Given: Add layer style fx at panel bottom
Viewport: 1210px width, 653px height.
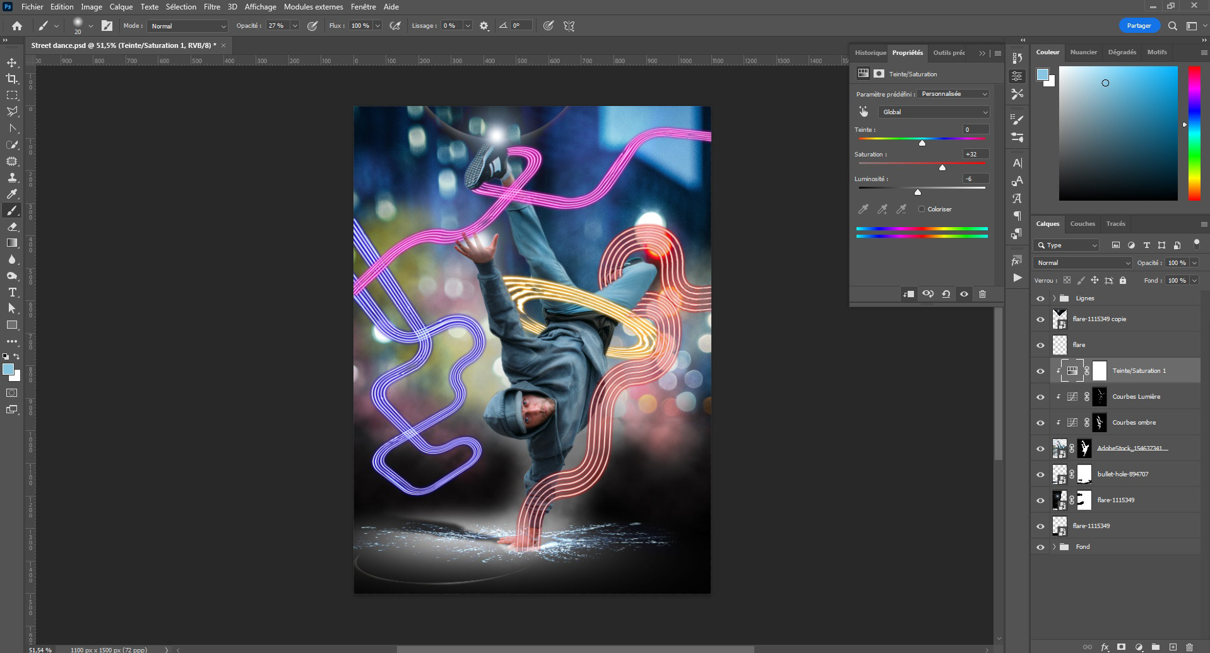Looking at the screenshot, I should [x=1105, y=647].
